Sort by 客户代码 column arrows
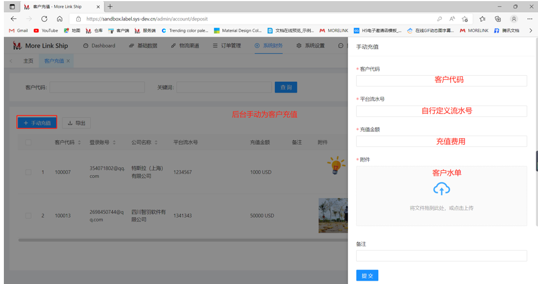The width and height of the screenshot is (538, 284). tap(79, 143)
